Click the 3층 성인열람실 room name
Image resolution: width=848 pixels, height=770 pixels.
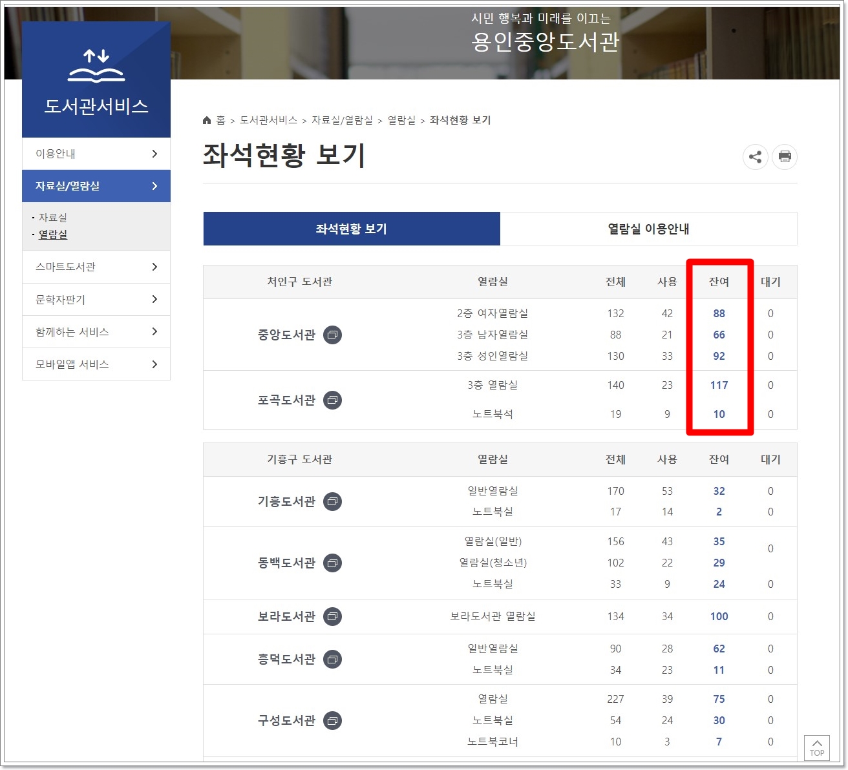pos(493,356)
